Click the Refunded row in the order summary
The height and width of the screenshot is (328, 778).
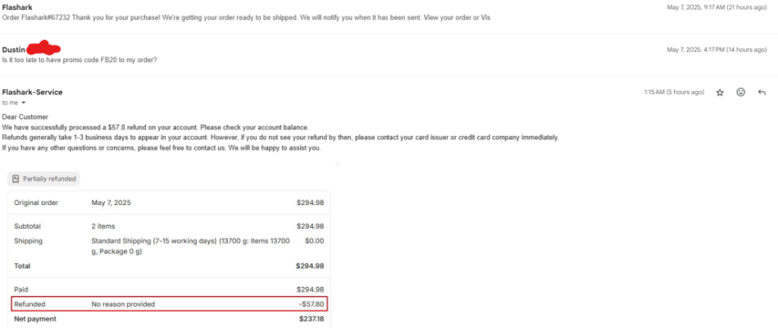(169, 303)
